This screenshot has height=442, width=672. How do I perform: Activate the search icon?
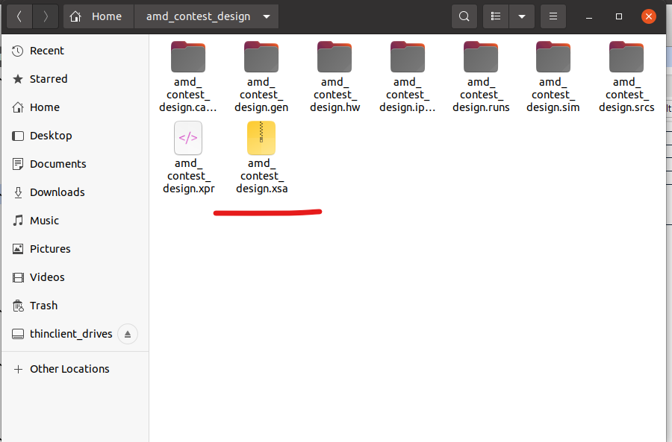coord(464,16)
